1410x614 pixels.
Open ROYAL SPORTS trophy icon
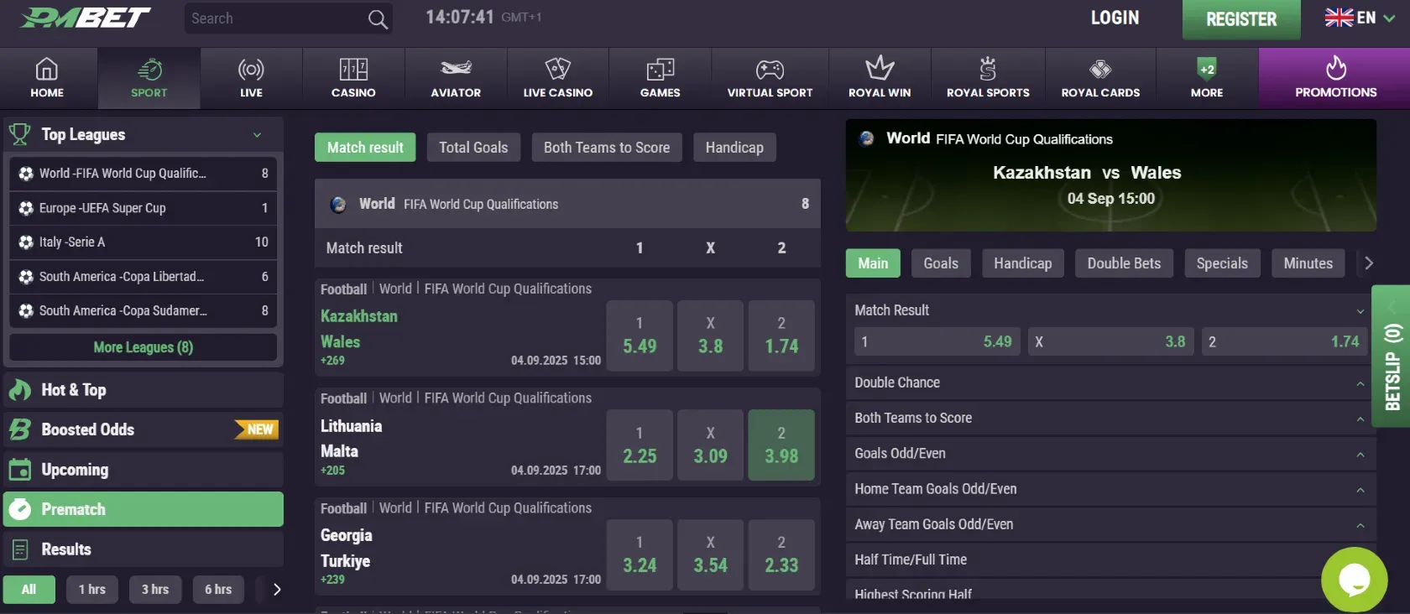coord(988,69)
